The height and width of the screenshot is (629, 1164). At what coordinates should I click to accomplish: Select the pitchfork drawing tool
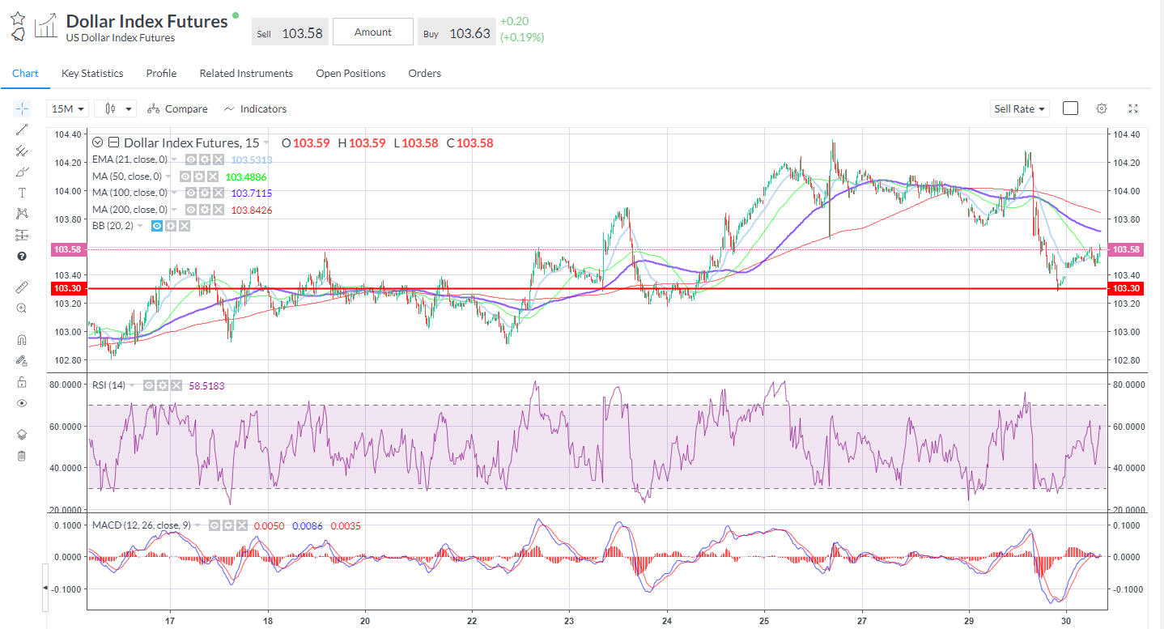(22, 151)
